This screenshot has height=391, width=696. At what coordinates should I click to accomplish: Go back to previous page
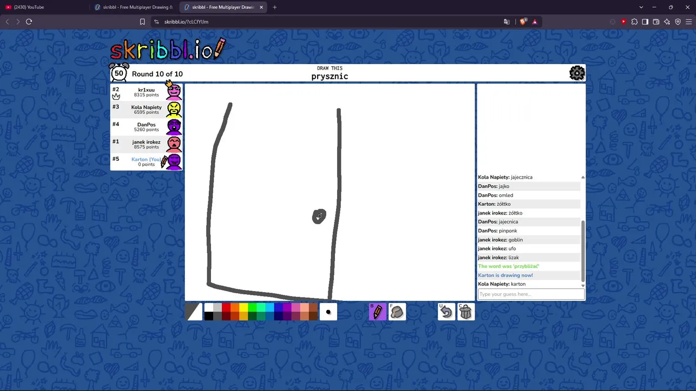(x=7, y=22)
